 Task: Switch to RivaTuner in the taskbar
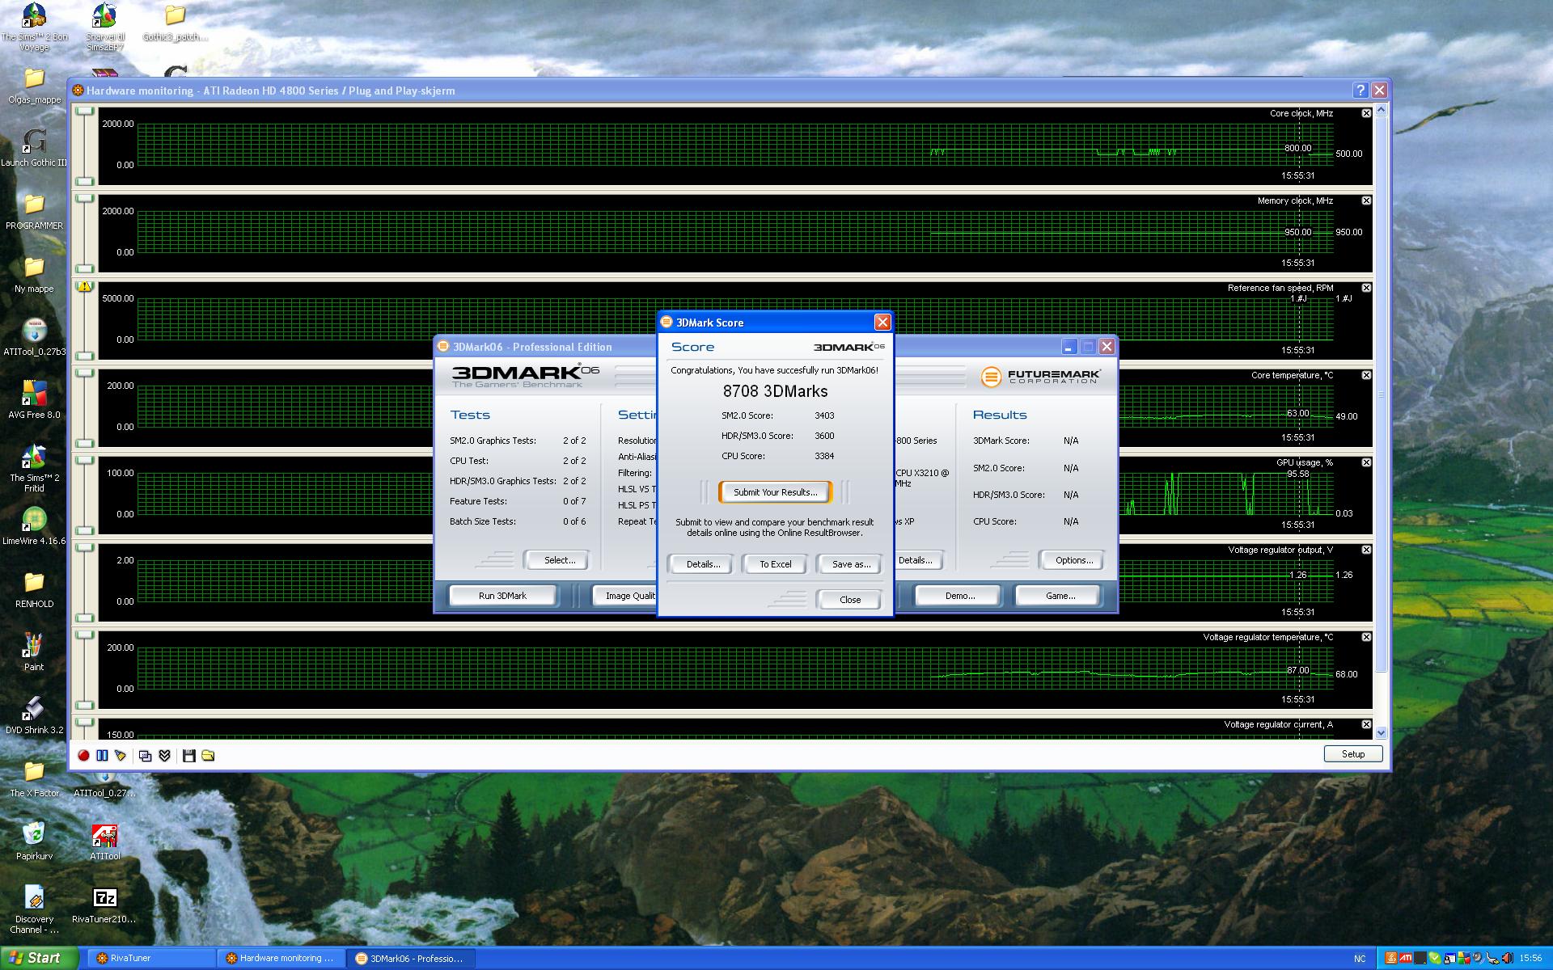tap(151, 958)
